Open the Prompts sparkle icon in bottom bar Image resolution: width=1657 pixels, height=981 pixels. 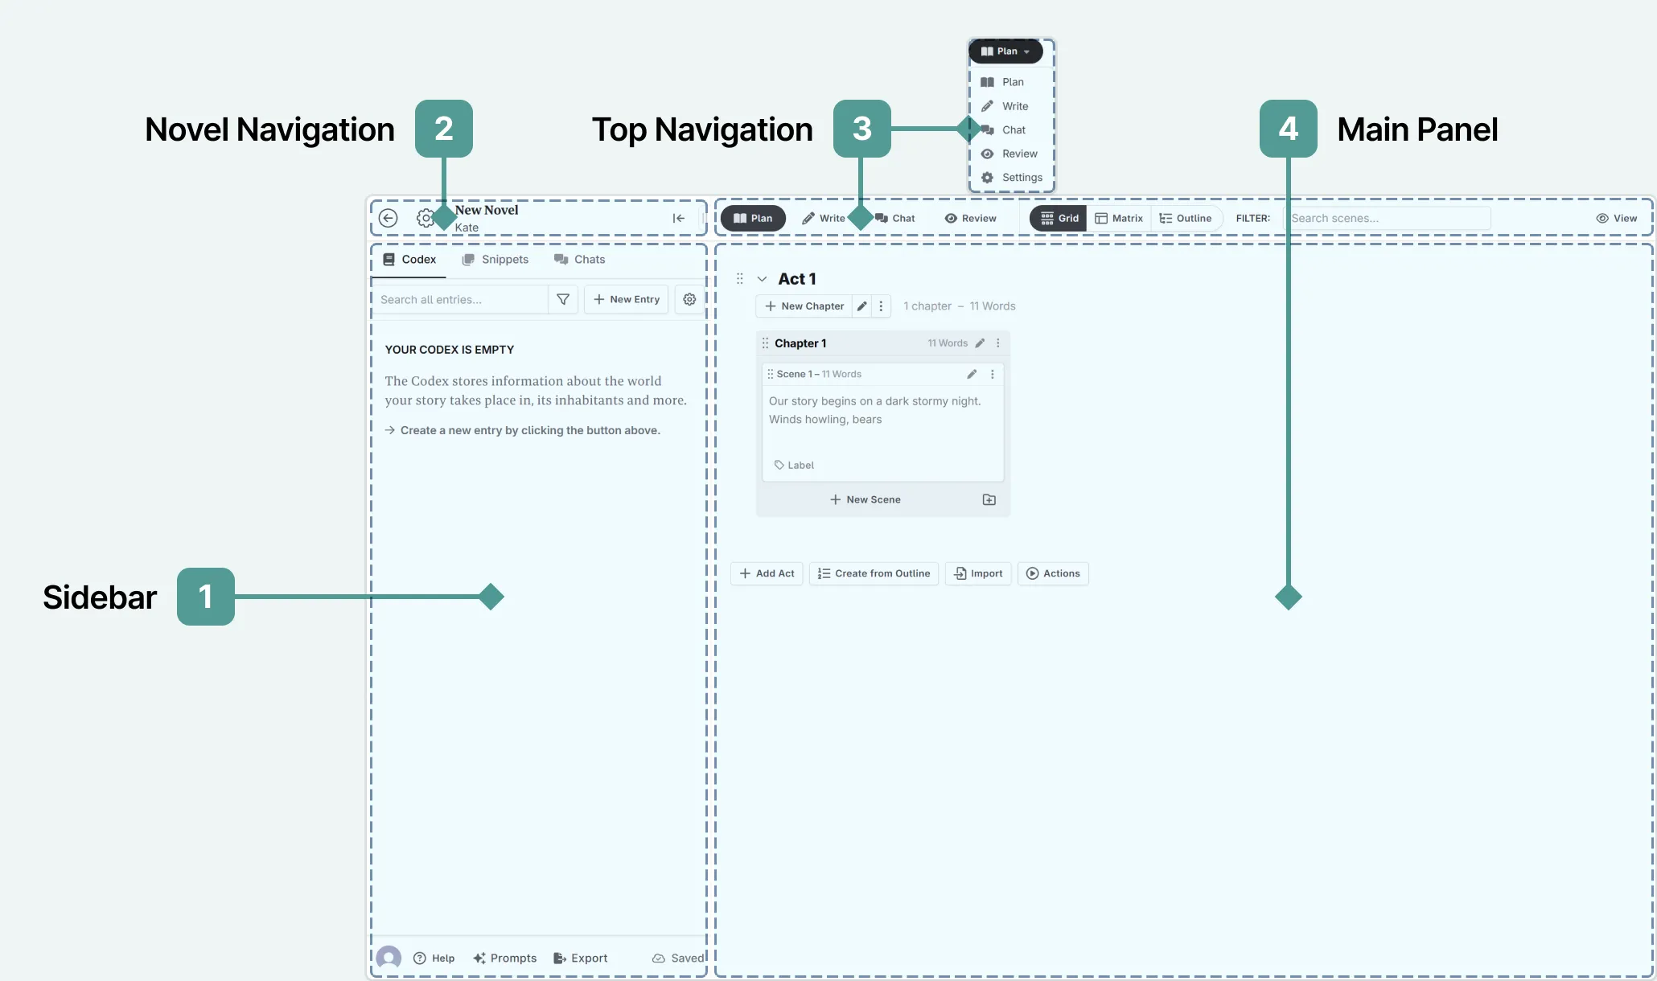click(479, 958)
